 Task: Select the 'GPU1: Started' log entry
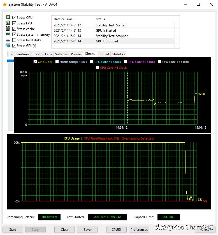click(x=114, y=30)
